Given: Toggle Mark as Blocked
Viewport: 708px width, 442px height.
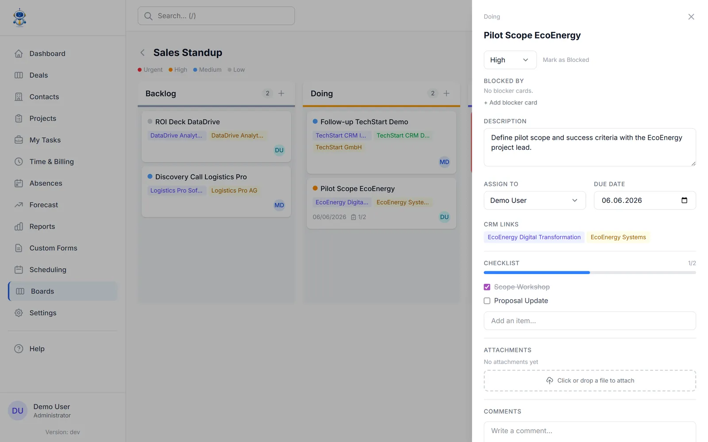Looking at the screenshot, I should click(x=566, y=60).
